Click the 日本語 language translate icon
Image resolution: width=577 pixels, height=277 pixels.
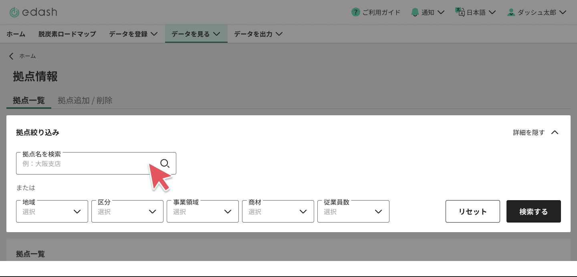(460, 12)
